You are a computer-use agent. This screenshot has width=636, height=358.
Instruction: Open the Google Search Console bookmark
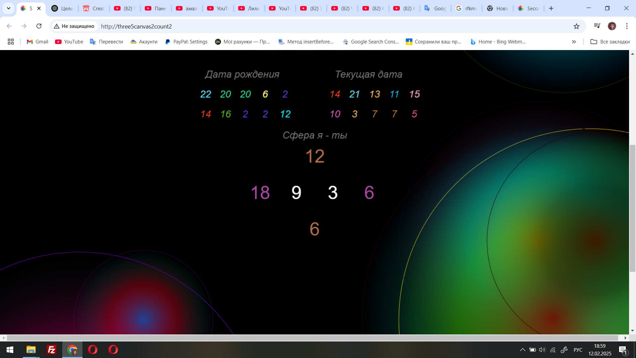[x=371, y=42]
